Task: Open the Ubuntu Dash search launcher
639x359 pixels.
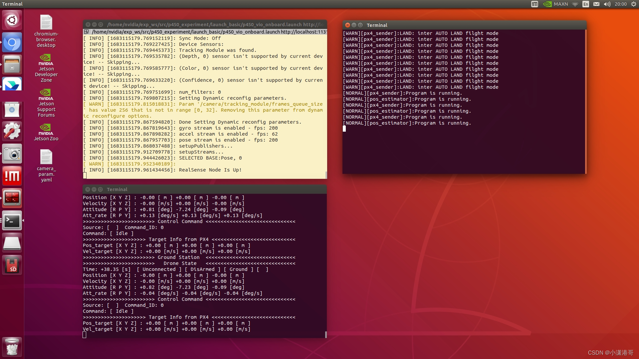Action: pos(12,20)
